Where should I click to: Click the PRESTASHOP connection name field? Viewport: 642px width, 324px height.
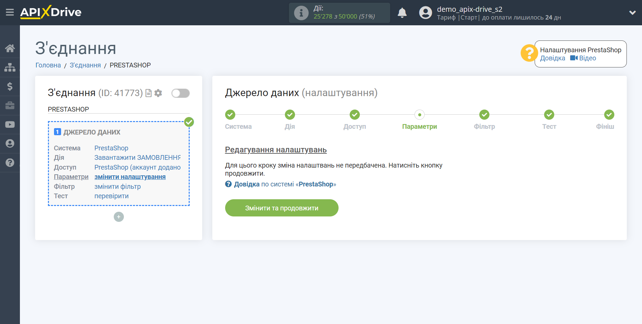pyautogui.click(x=118, y=109)
